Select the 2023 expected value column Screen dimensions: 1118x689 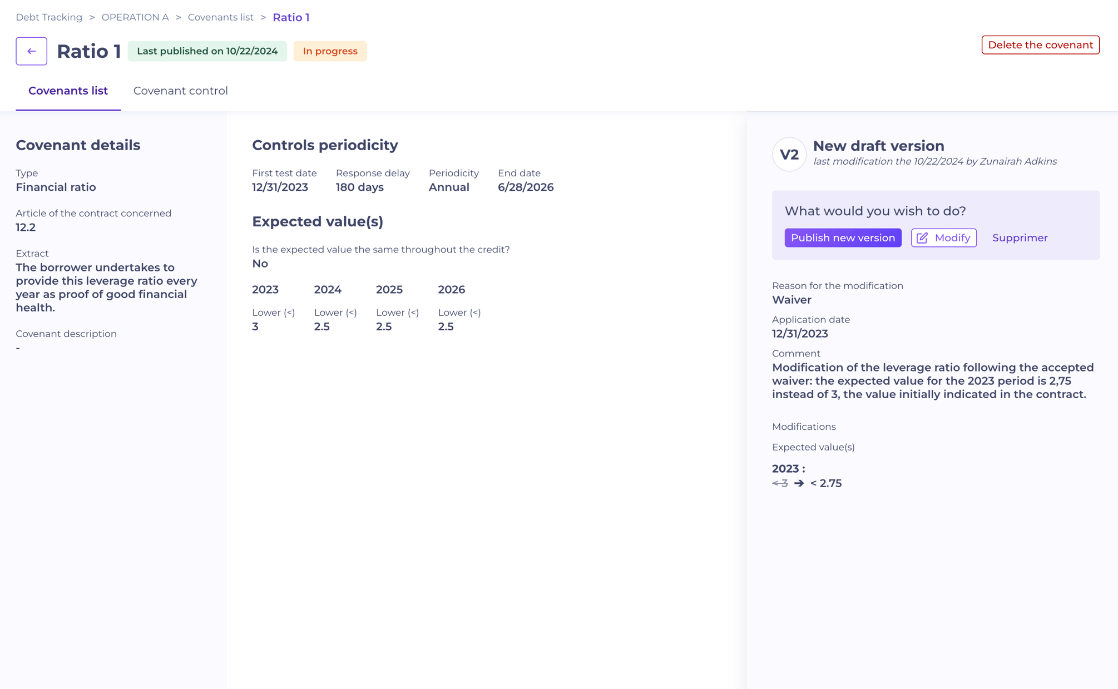(x=265, y=290)
